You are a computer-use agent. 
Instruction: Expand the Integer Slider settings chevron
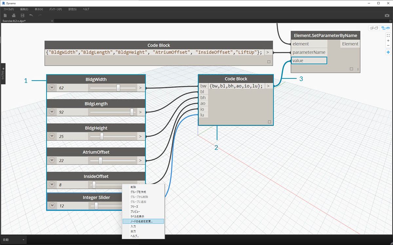52,205
